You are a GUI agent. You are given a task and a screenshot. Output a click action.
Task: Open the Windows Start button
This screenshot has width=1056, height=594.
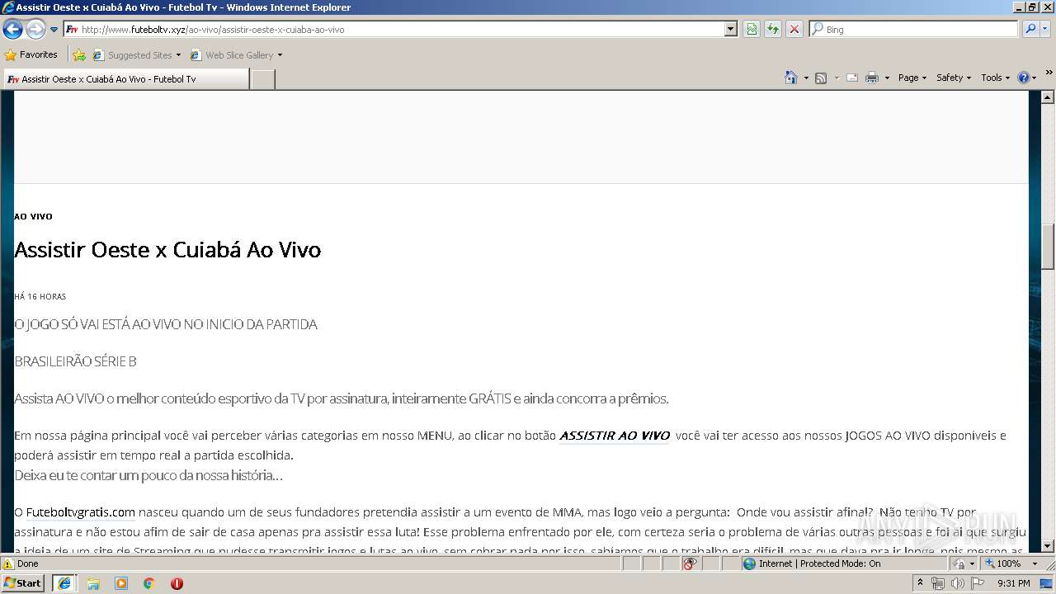point(23,582)
